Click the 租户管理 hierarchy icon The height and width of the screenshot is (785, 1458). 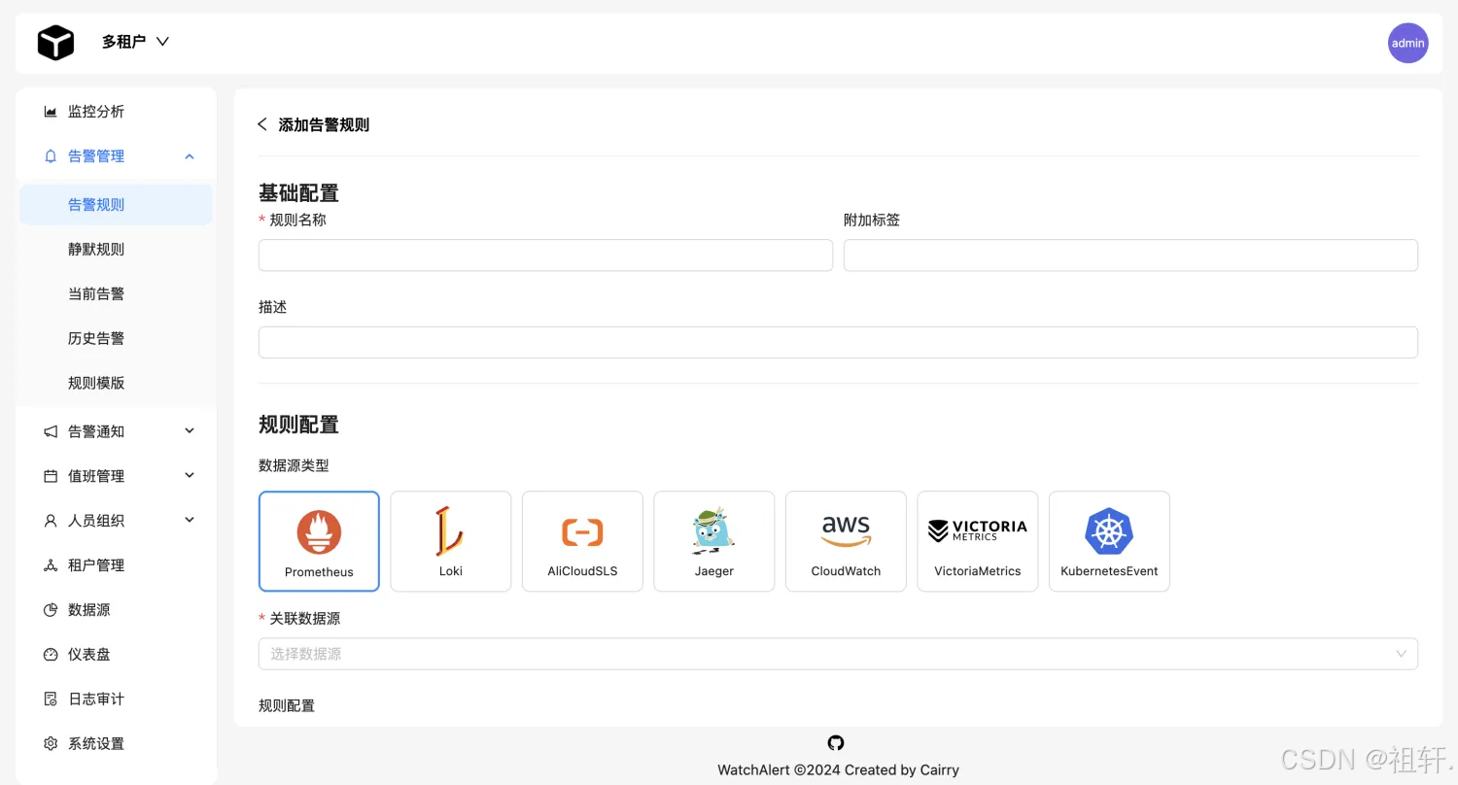pos(51,565)
